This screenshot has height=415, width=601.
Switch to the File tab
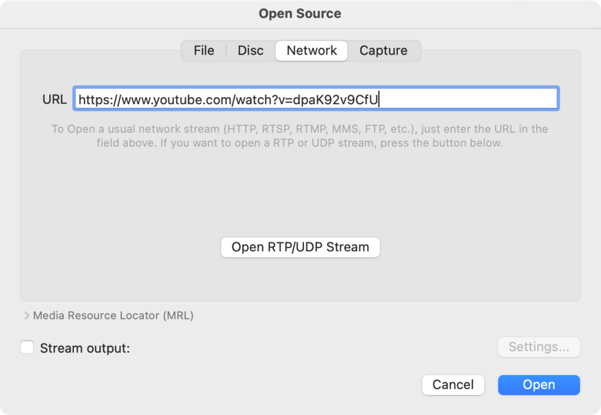pos(204,51)
